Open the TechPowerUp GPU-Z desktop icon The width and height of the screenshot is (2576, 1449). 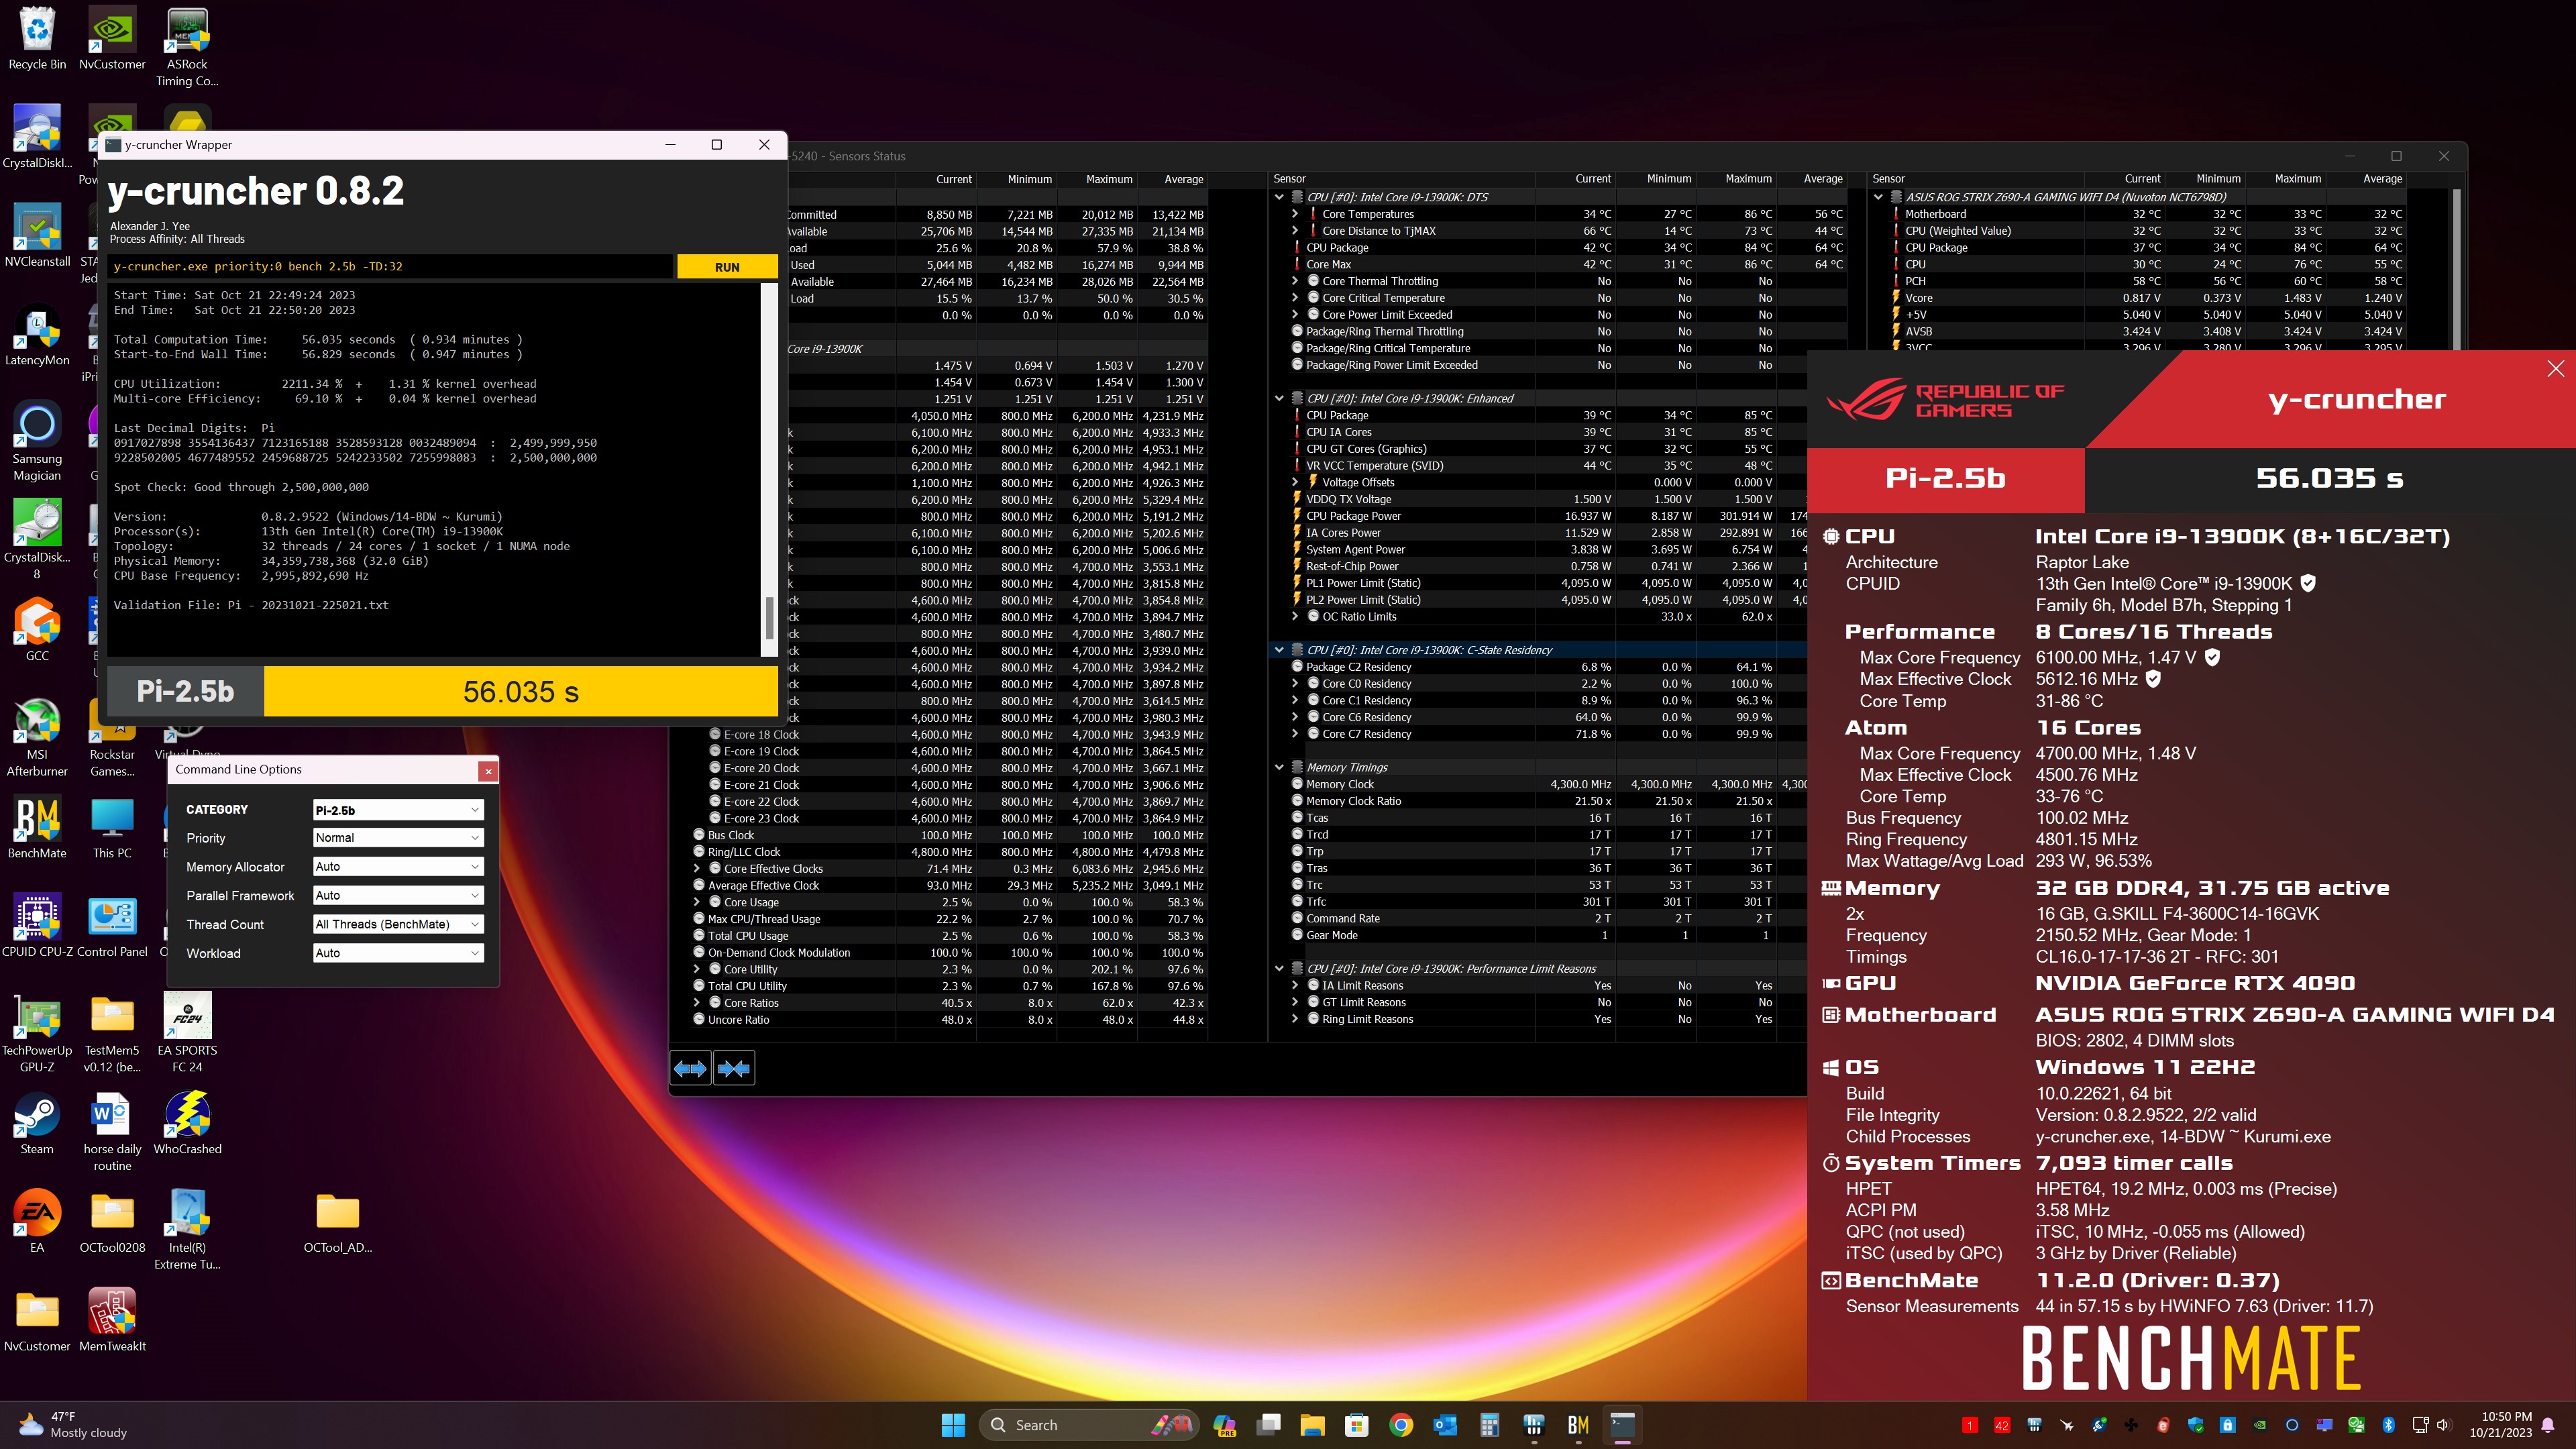37,1033
